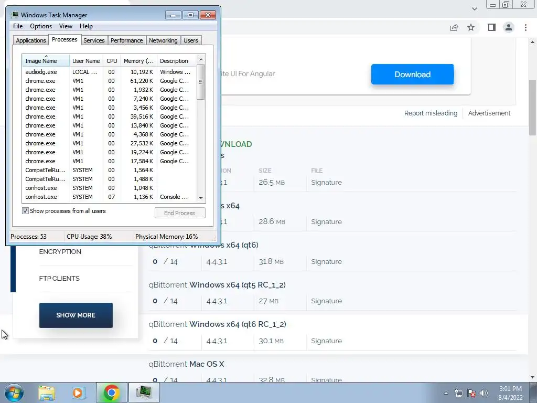Viewport: 537px width, 403px height.
Task: Click the volume speaker tray icon
Action: tap(484, 393)
